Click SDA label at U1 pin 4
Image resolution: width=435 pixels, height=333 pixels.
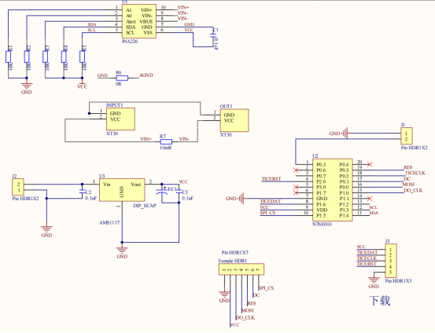[x=92, y=24]
